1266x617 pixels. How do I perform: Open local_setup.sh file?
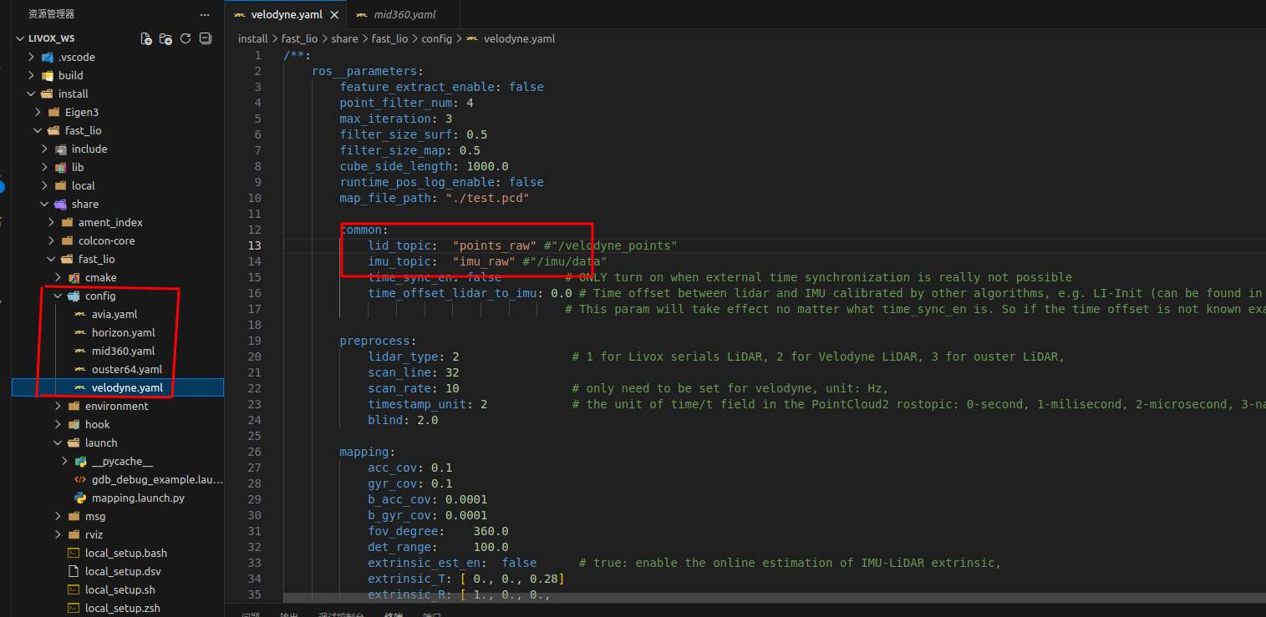(120, 589)
